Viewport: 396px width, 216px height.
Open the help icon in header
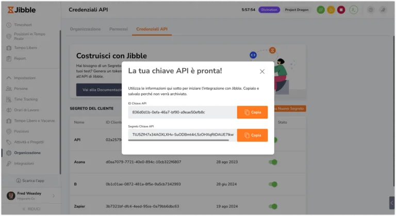tap(371, 10)
